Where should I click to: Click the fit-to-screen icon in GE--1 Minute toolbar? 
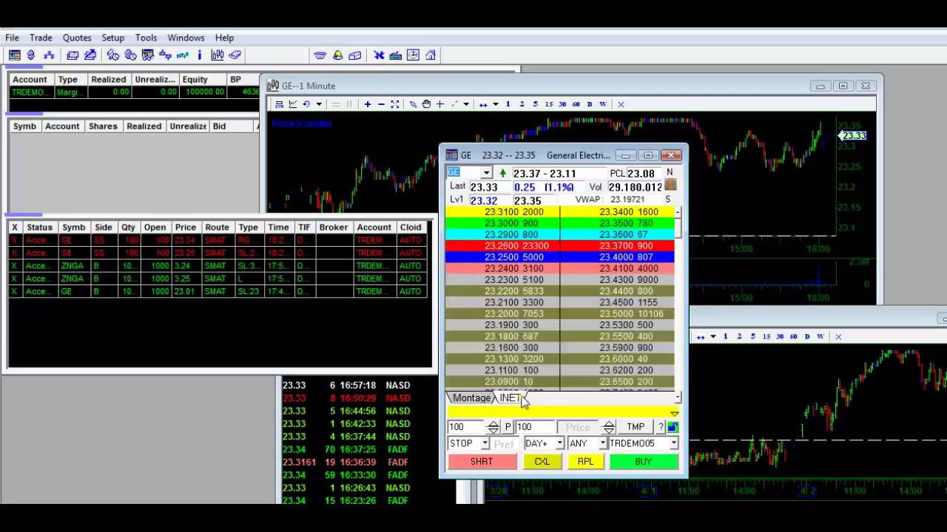[x=395, y=104]
